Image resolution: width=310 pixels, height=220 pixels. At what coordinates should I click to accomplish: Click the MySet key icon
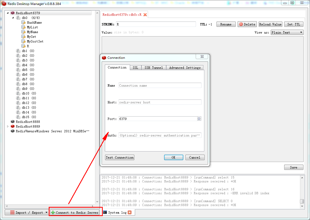point(23,37)
